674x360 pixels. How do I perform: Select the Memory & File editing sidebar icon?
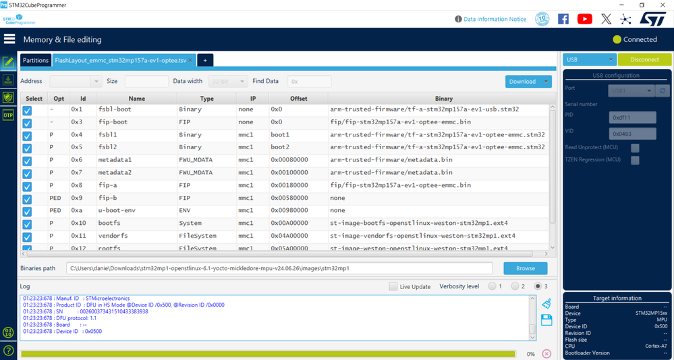(x=8, y=62)
